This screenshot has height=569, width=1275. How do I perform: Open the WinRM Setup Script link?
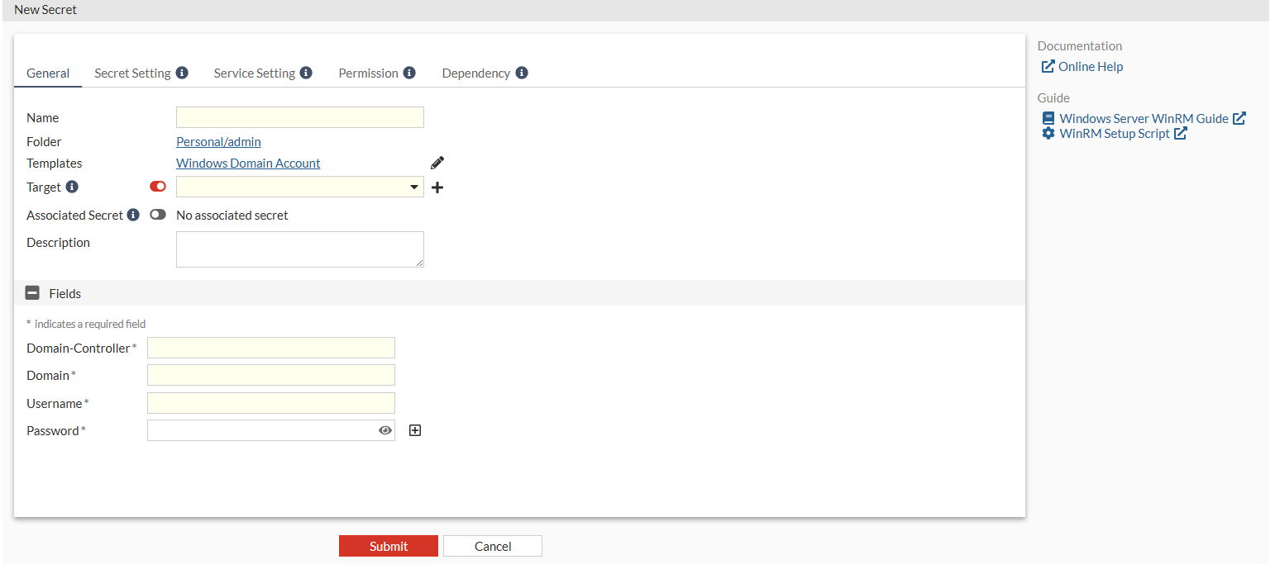click(x=1115, y=133)
